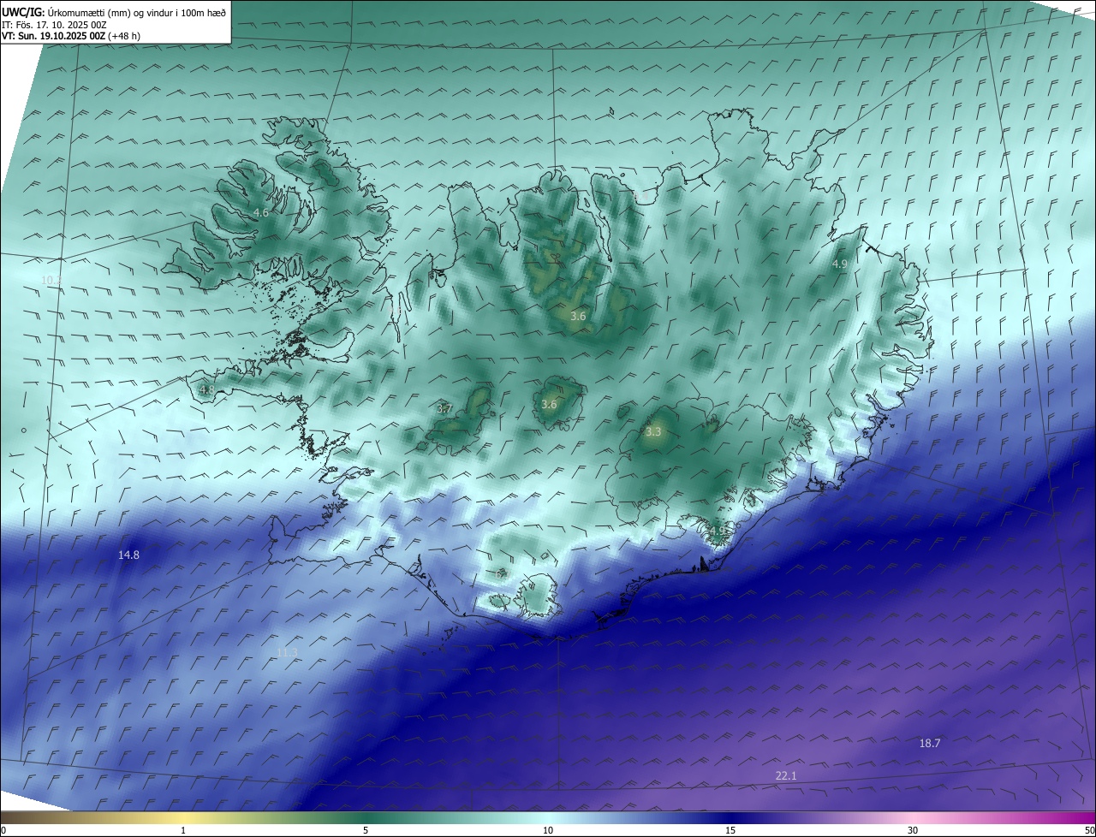Click the 30 tick on the colour scale
1096x837 pixels.
913,830
